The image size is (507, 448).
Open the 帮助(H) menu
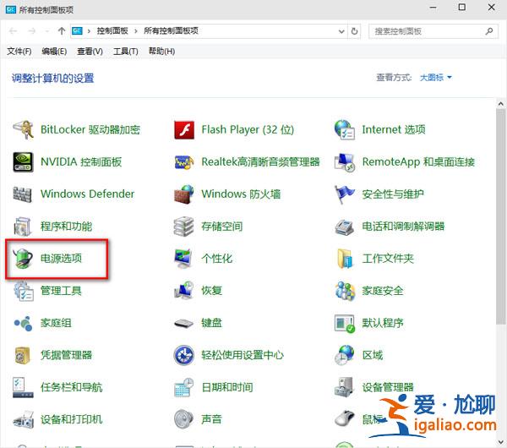click(161, 51)
